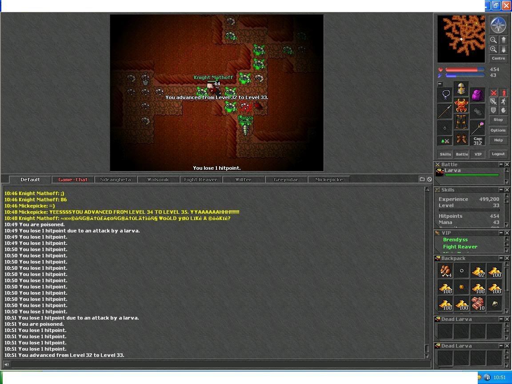The width and height of the screenshot is (512, 384).
Task: Click the leather boots slot
Action: [461, 138]
